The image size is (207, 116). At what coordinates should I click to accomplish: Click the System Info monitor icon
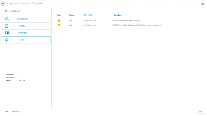click(7, 33)
